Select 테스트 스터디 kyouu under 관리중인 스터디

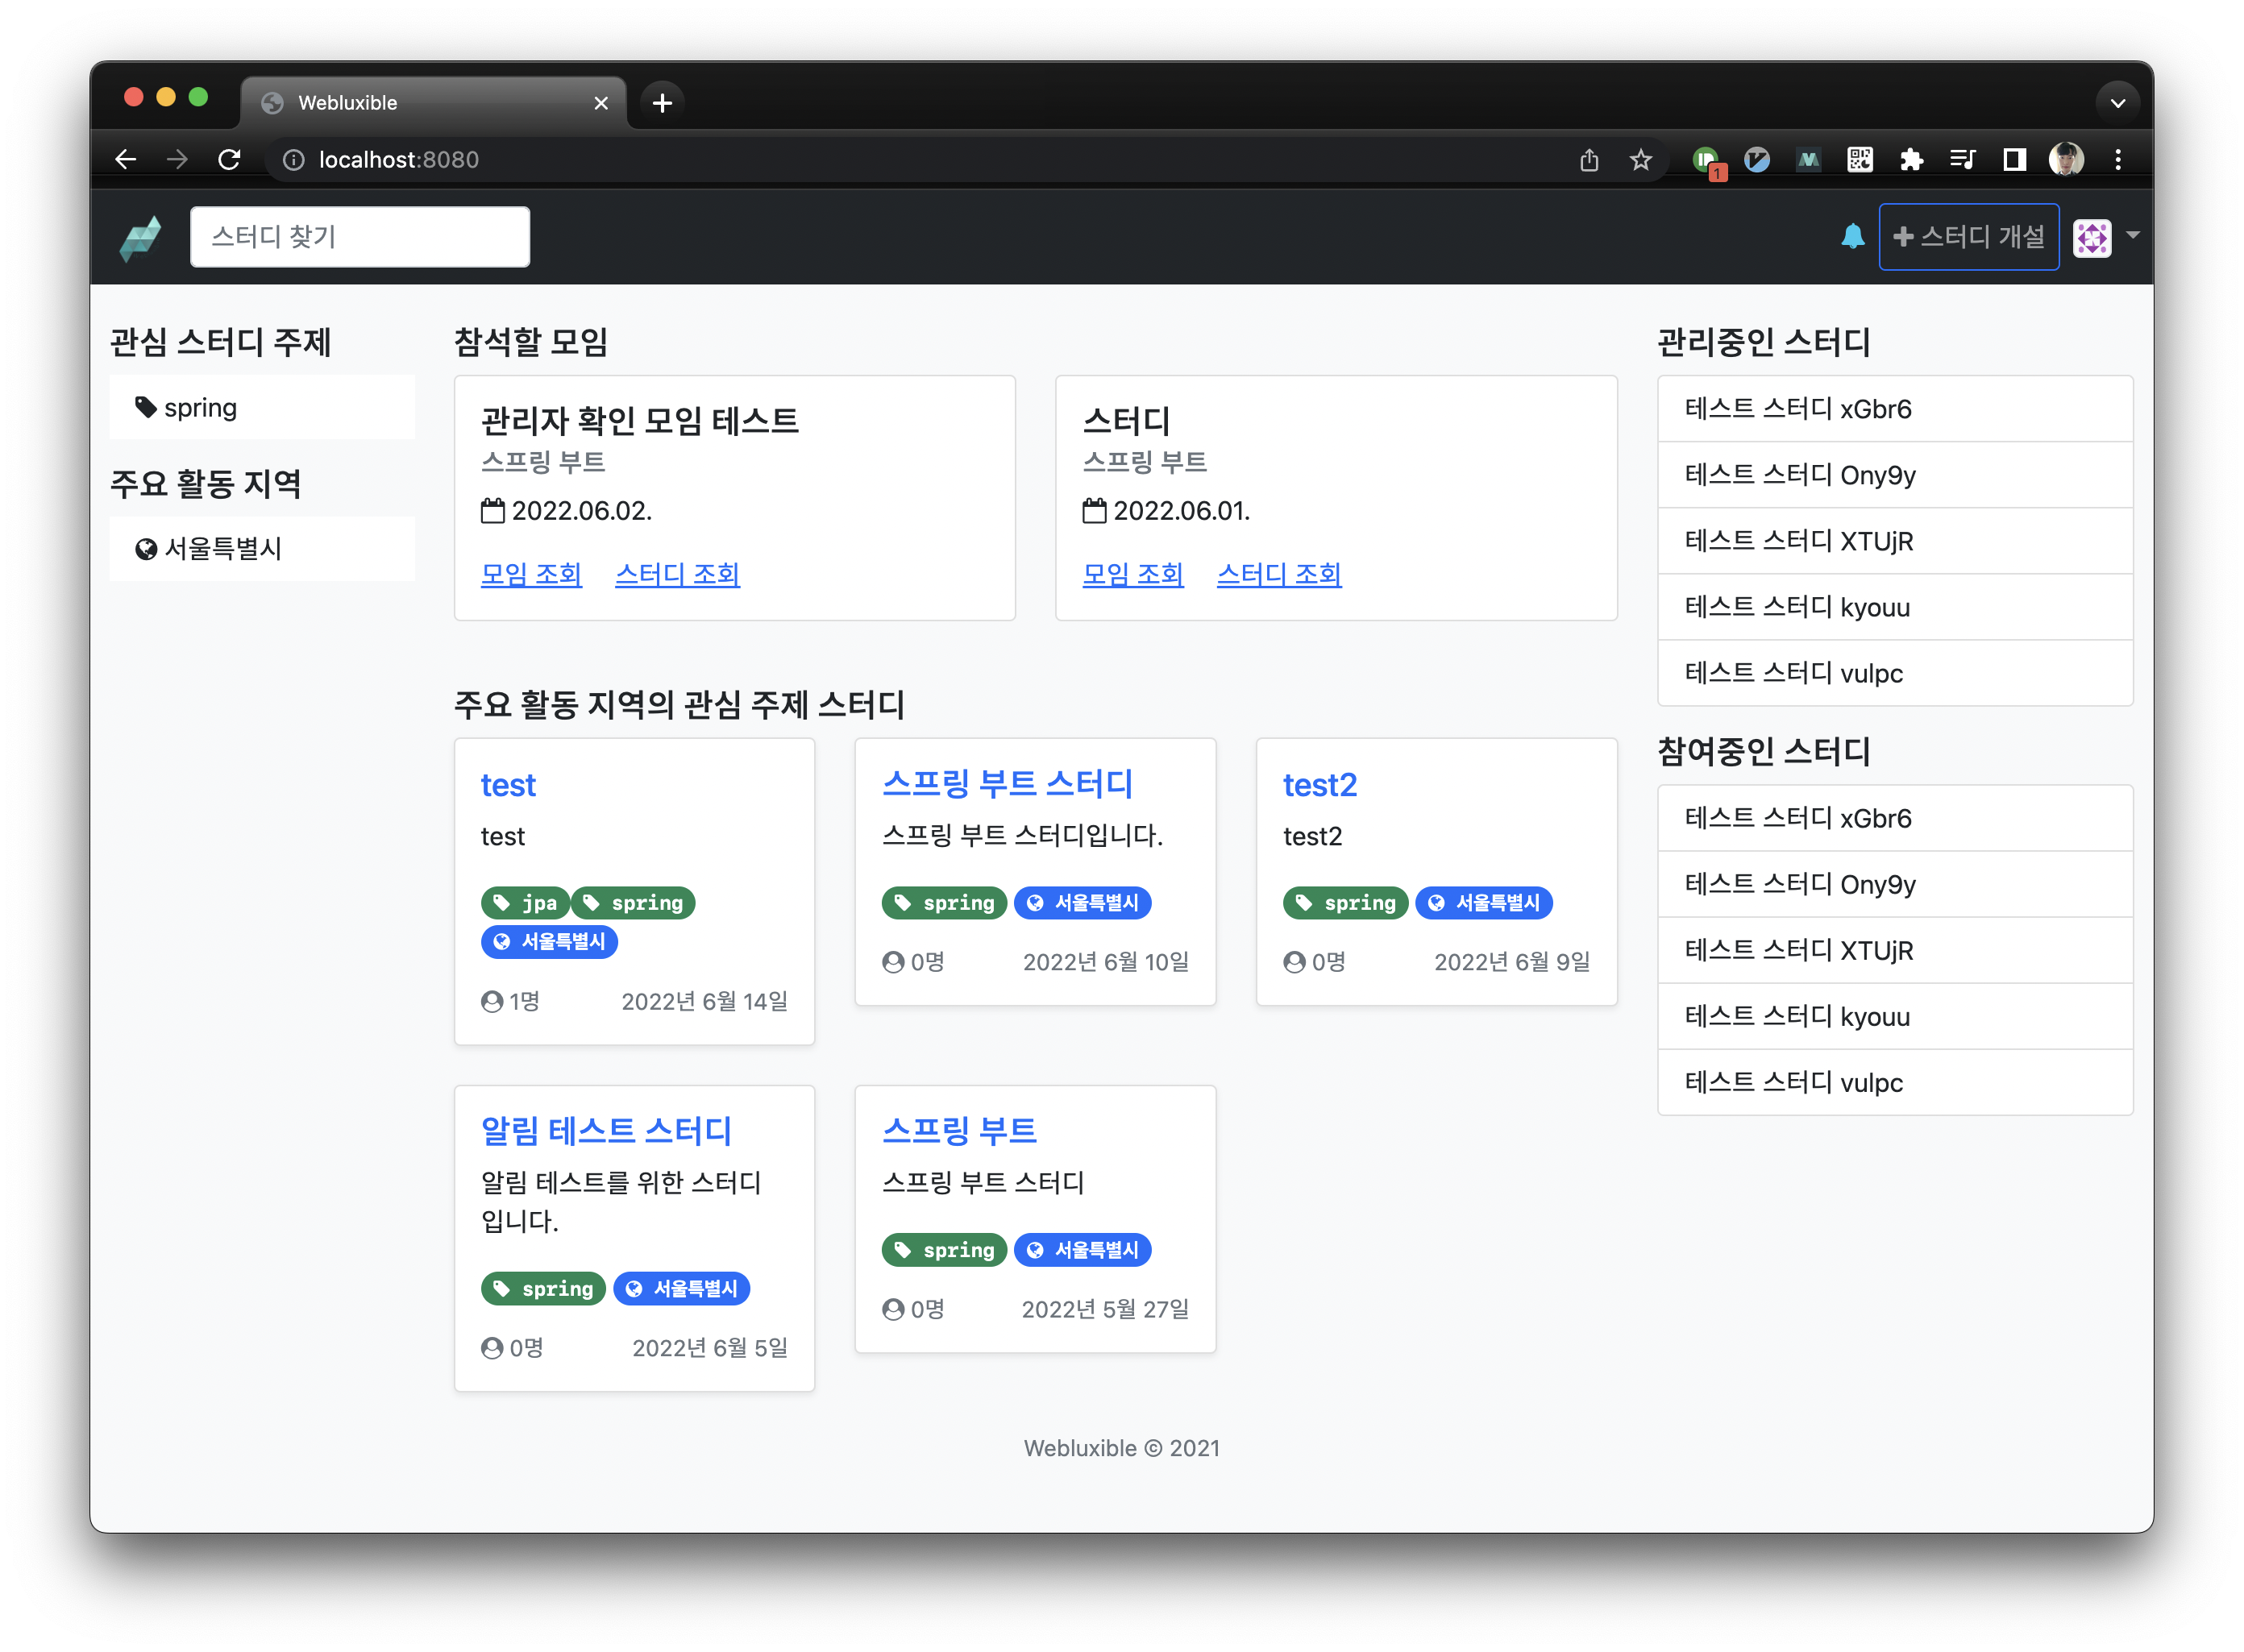pos(1796,607)
